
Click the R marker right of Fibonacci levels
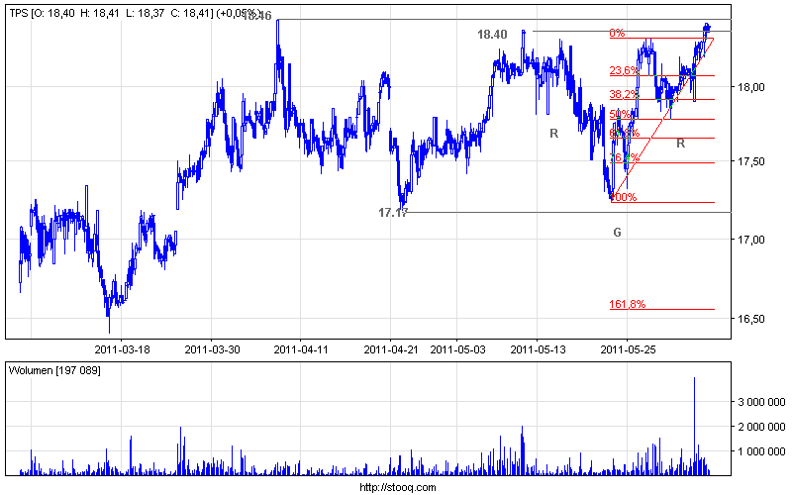[x=680, y=144]
